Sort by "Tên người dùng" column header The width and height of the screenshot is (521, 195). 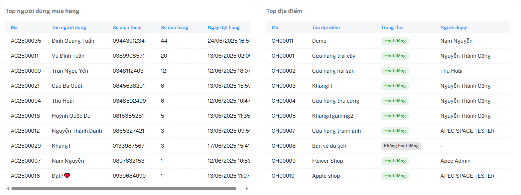point(69,27)
